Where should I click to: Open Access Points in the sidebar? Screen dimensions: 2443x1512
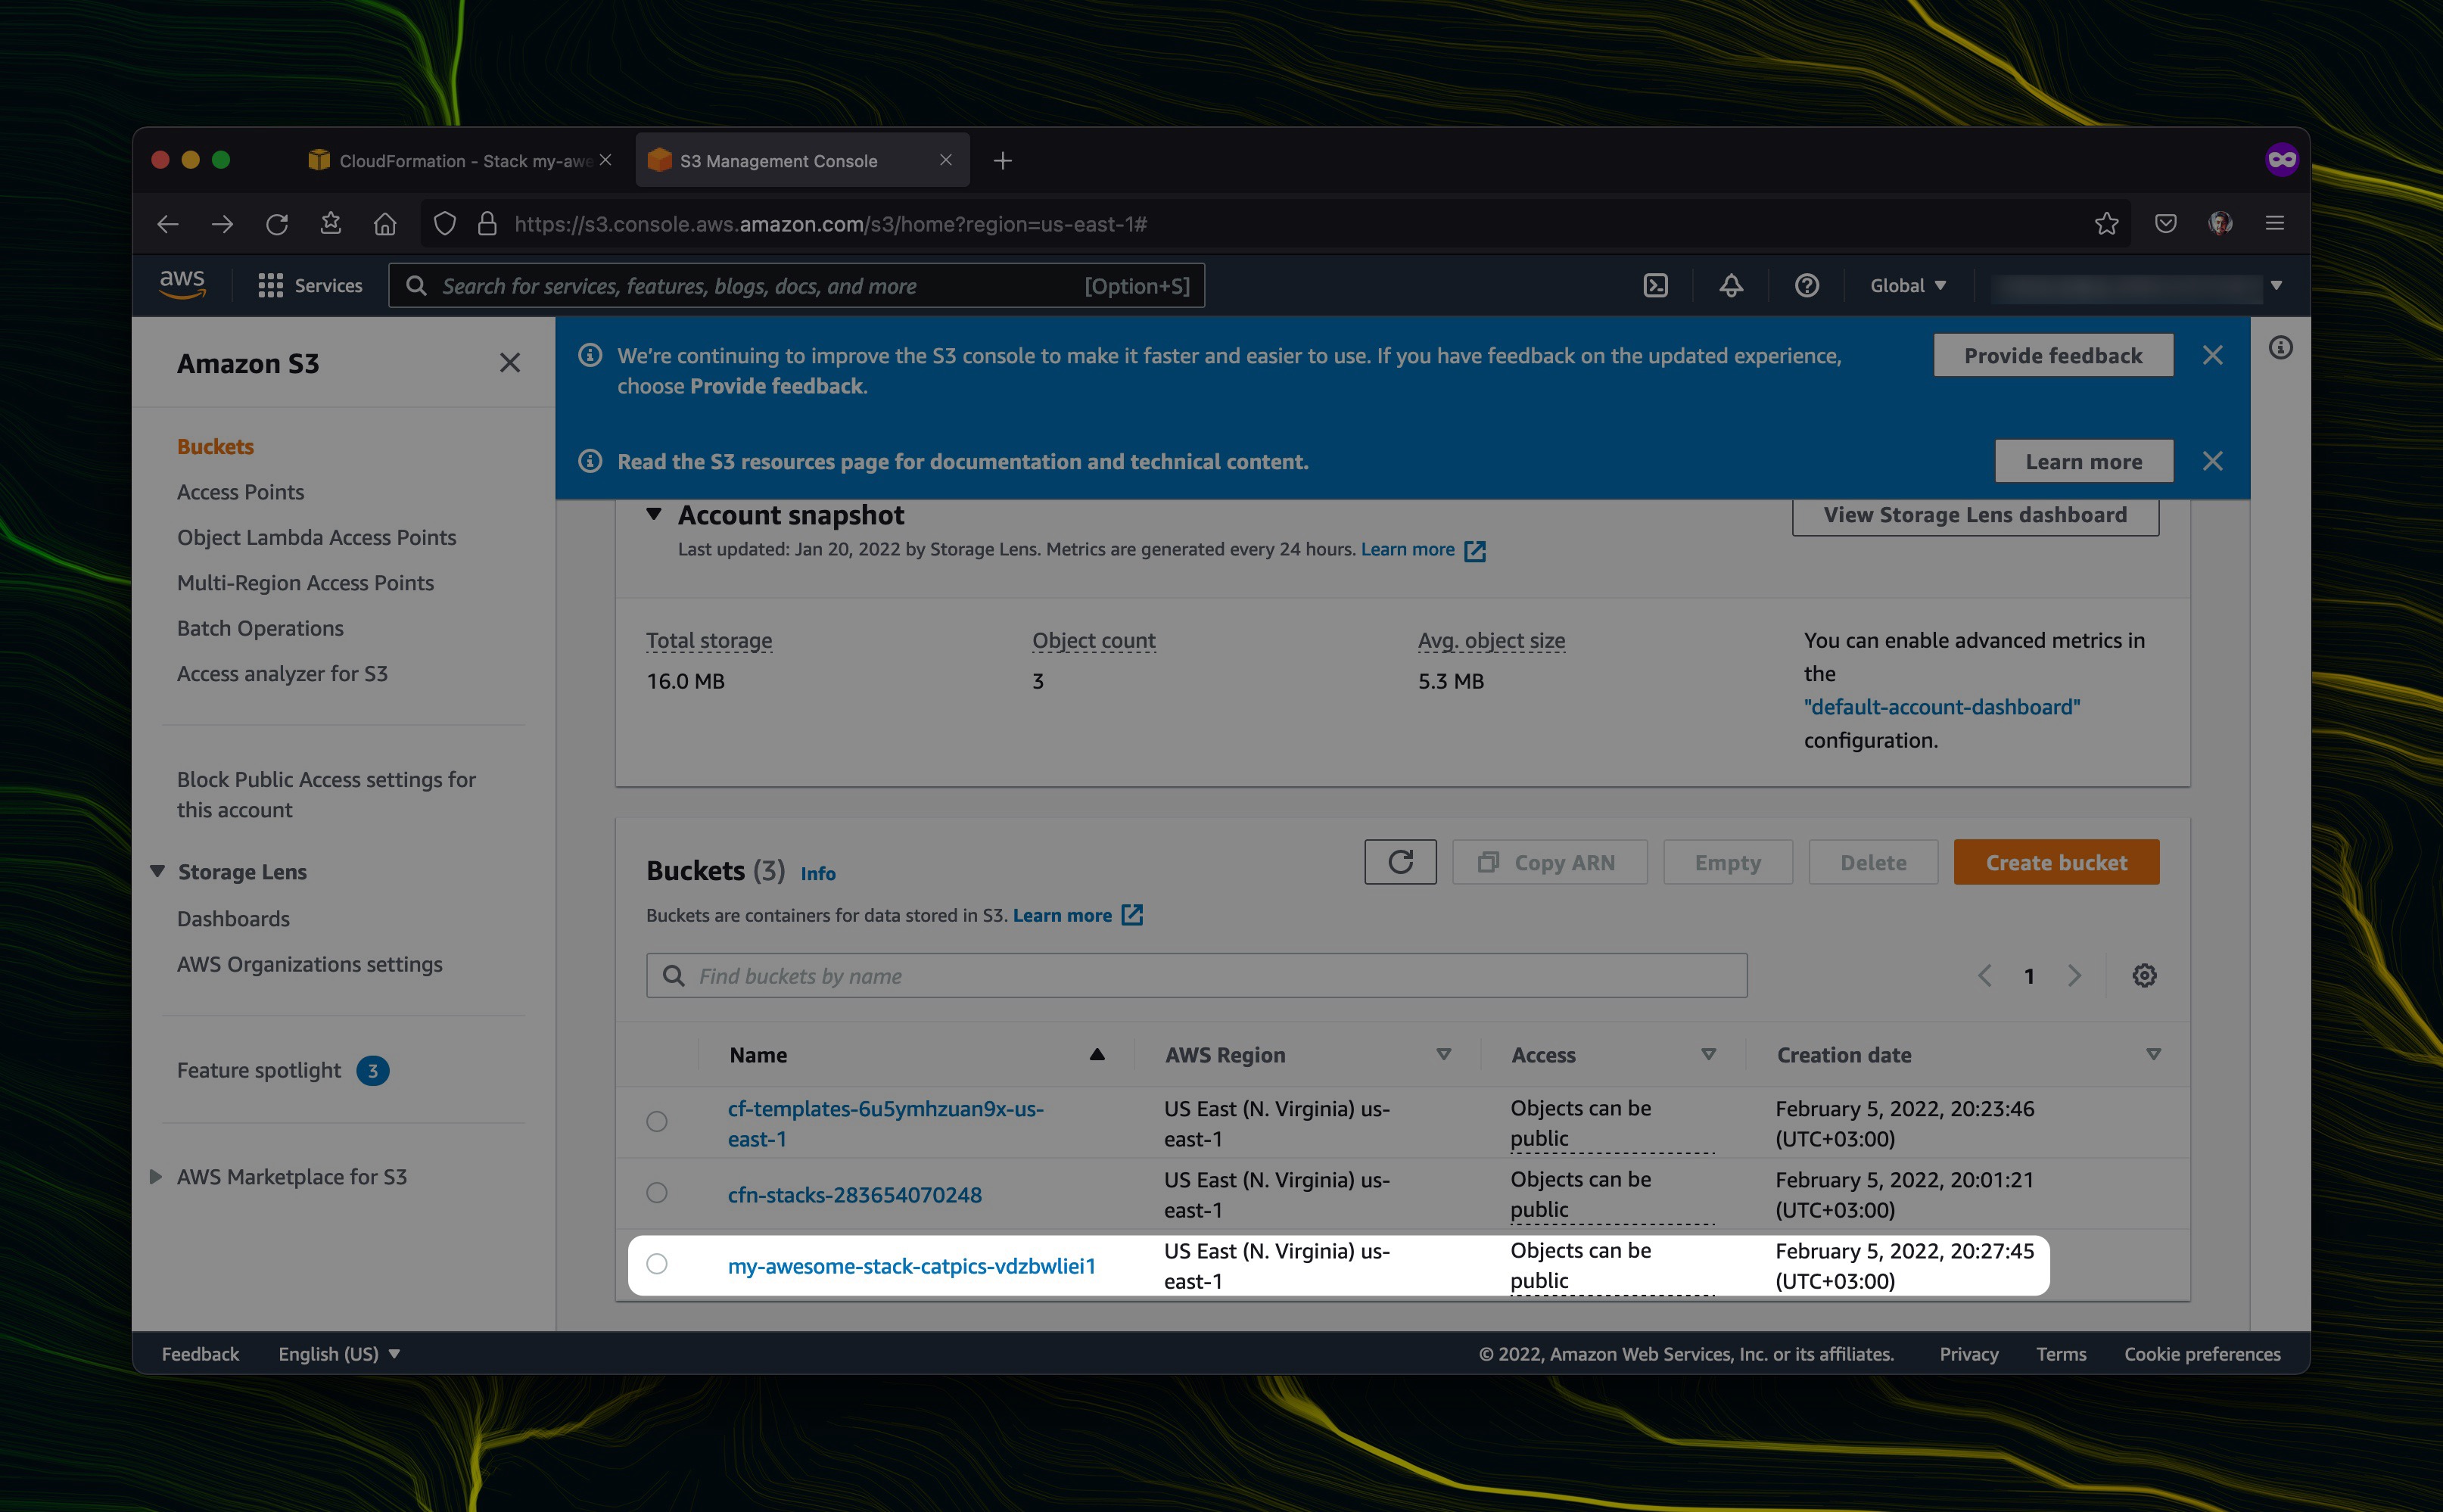[240, 492]
